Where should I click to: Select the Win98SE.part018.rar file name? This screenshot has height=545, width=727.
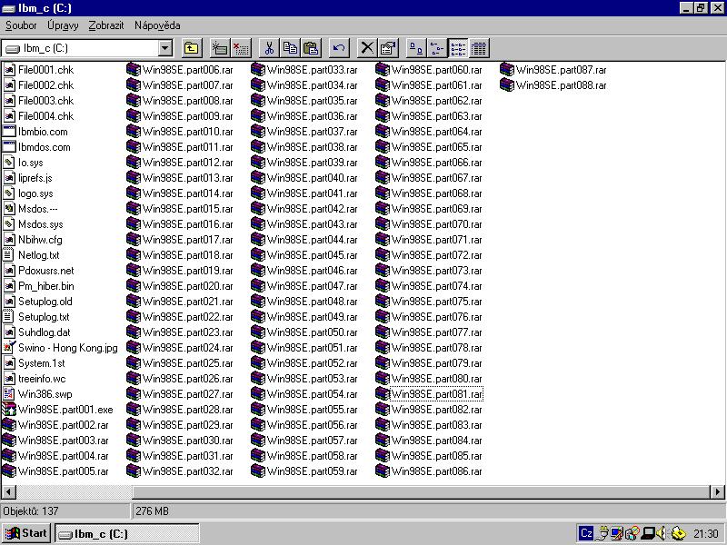tap(188, 255)
